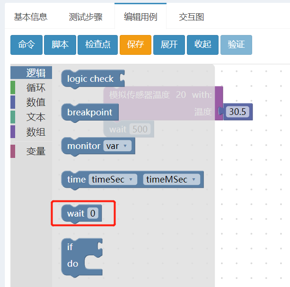Click the 验证 button
Screen dimensions: 290x287
tap(236, 45)
